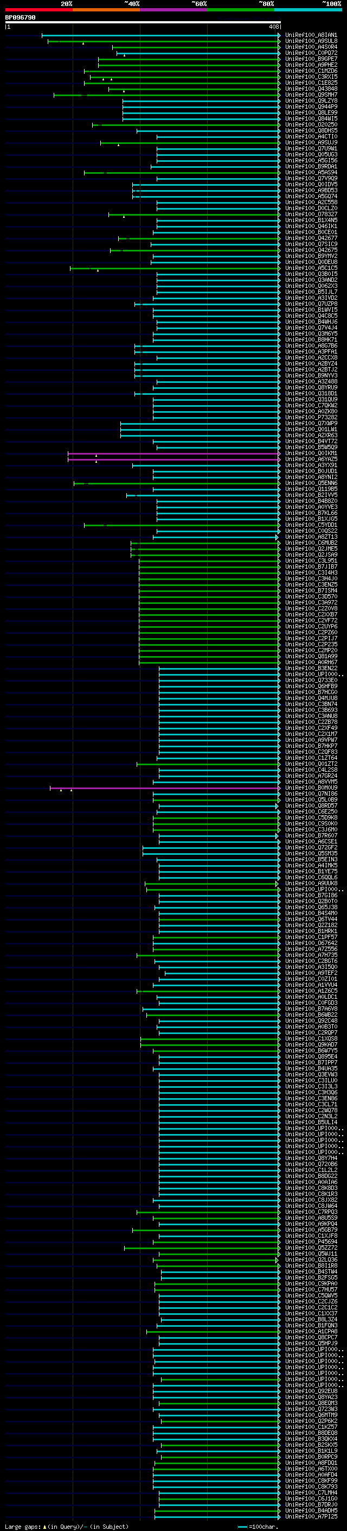347x1531 pixels.
Task: Select the UniRef100_B2IVV5 label
Action: [x=311, y=495]
